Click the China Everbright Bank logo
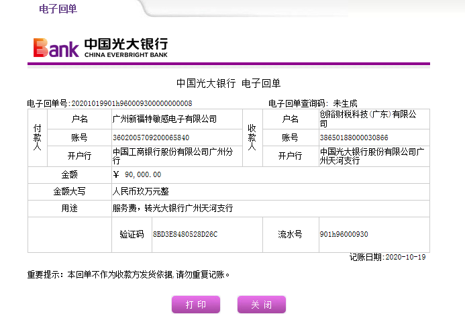Image resolution: width=465 pixels, height=326 pixels. click(x=101, y=48)
